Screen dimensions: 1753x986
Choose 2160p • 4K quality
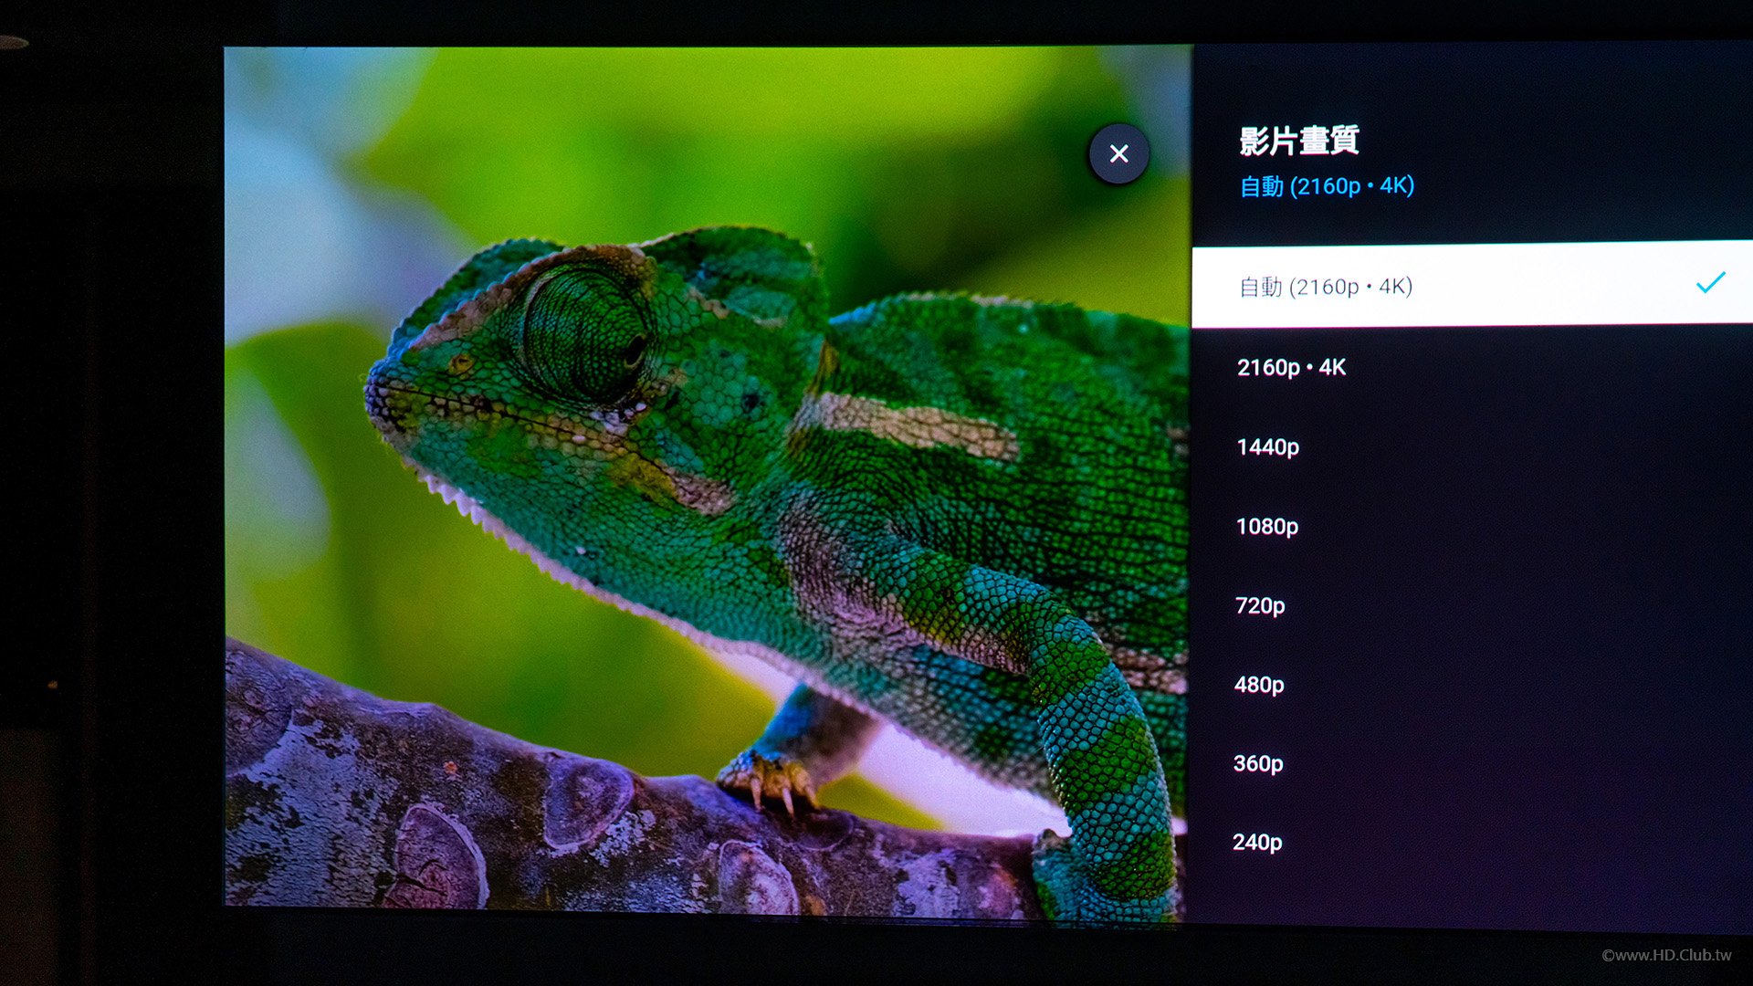1472,367
